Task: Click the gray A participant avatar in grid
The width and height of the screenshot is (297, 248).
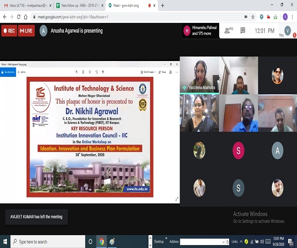Action: coord(278,150)
